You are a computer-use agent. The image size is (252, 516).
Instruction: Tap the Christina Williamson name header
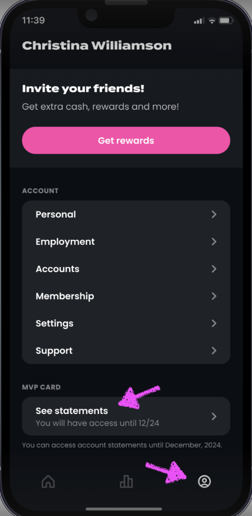97,46
